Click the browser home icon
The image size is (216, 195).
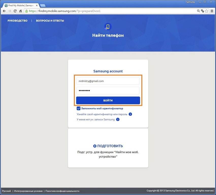pyautogui.click(x=21, y=11)
